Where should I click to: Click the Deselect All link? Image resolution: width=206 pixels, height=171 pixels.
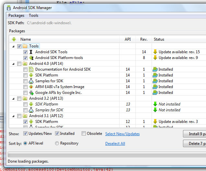click(x=115, y=144)
